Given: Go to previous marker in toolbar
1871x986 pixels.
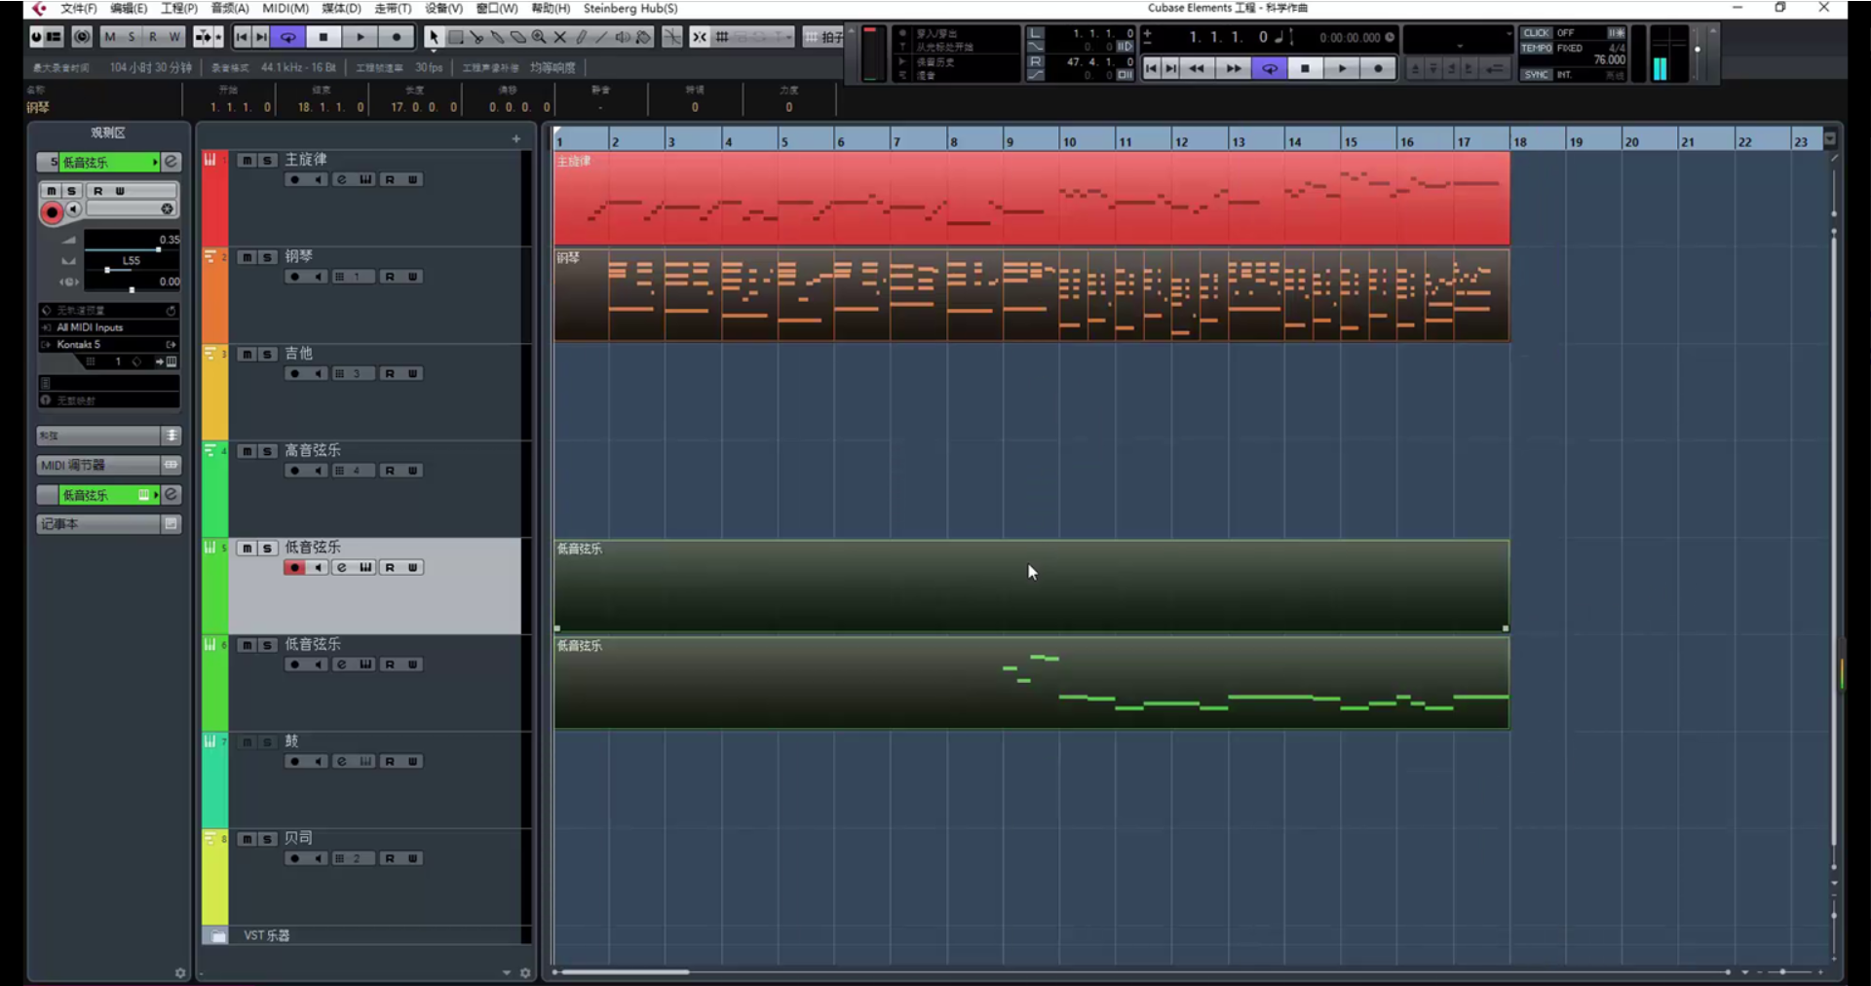Looking at the screenshot, I should (242, 37).
